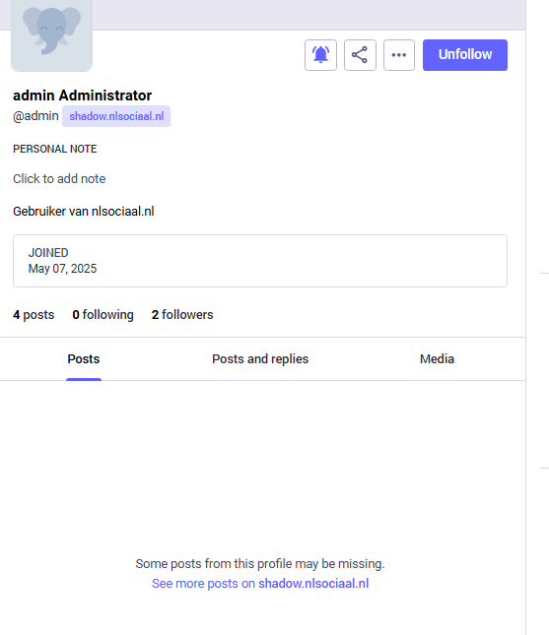Click the PERSONAL NOTE label
The height and width of the screenshot is (635, 549).
[55, 149]
